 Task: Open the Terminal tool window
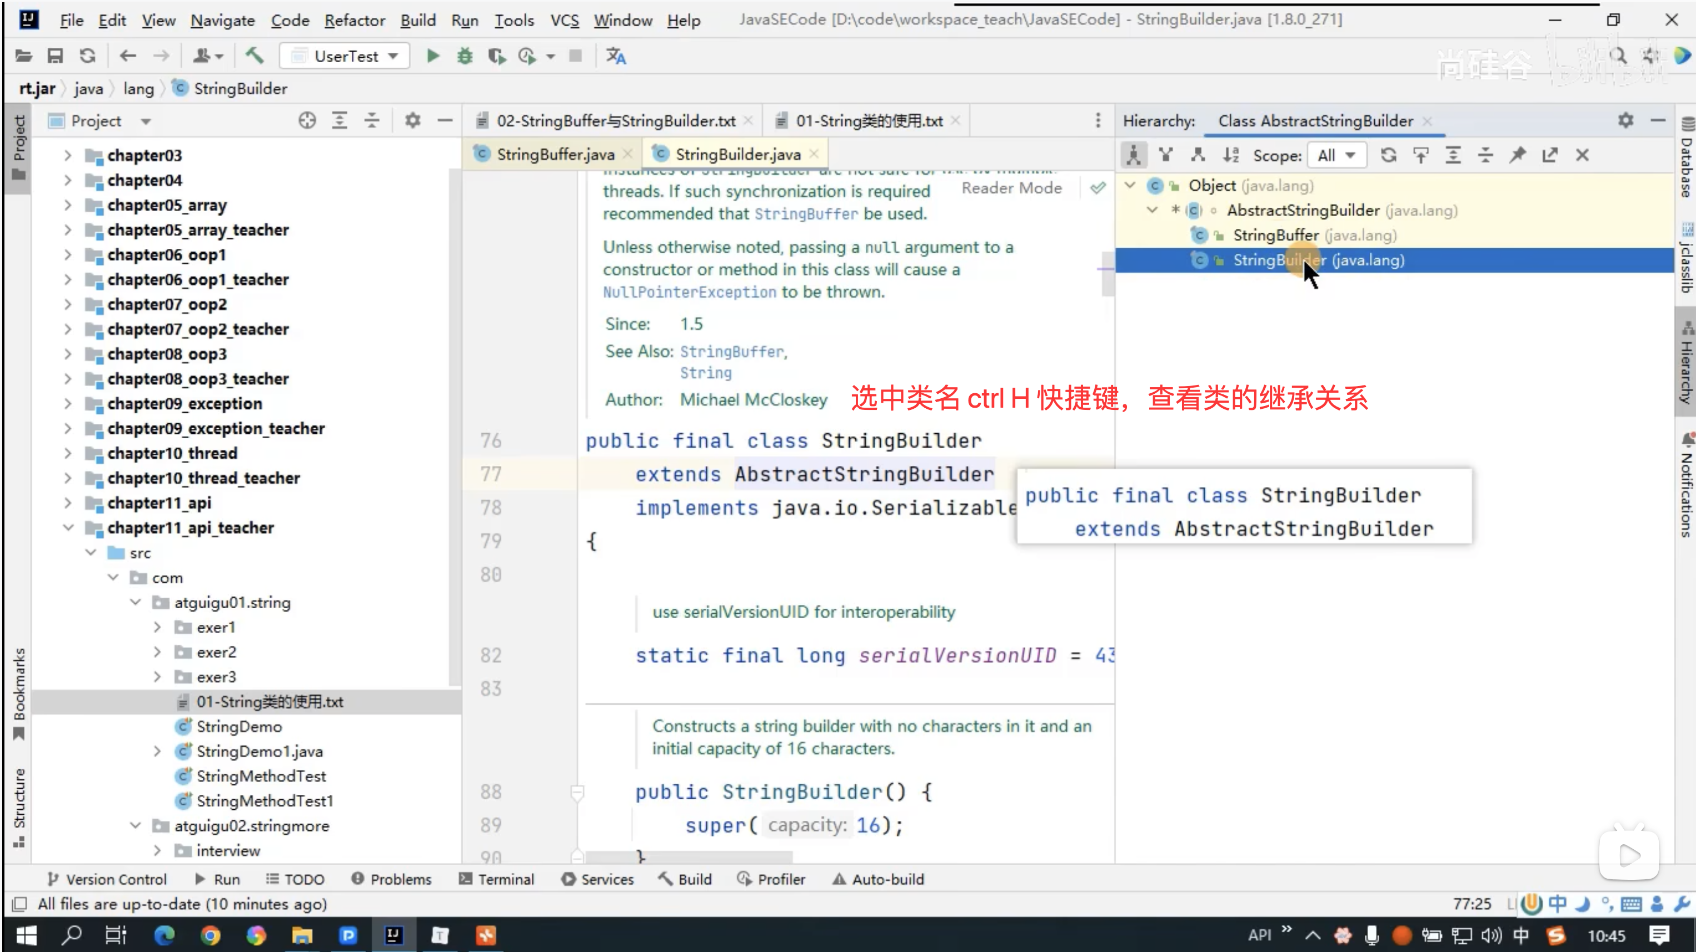click(x=496, y=879)
